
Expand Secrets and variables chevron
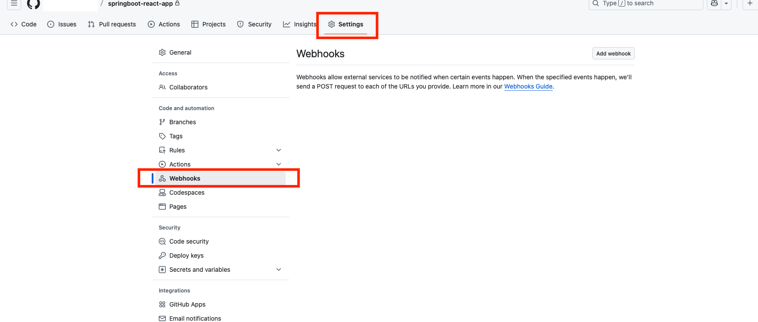tap(279, 270)
